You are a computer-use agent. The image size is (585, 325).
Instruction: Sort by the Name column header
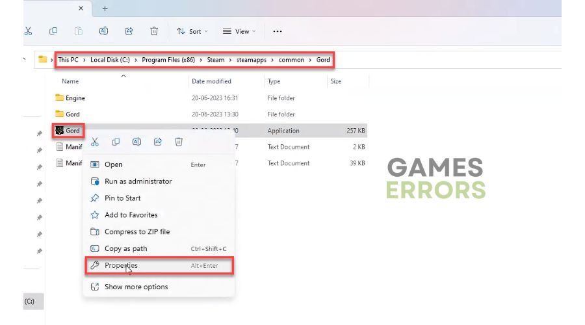pos(70,81)
